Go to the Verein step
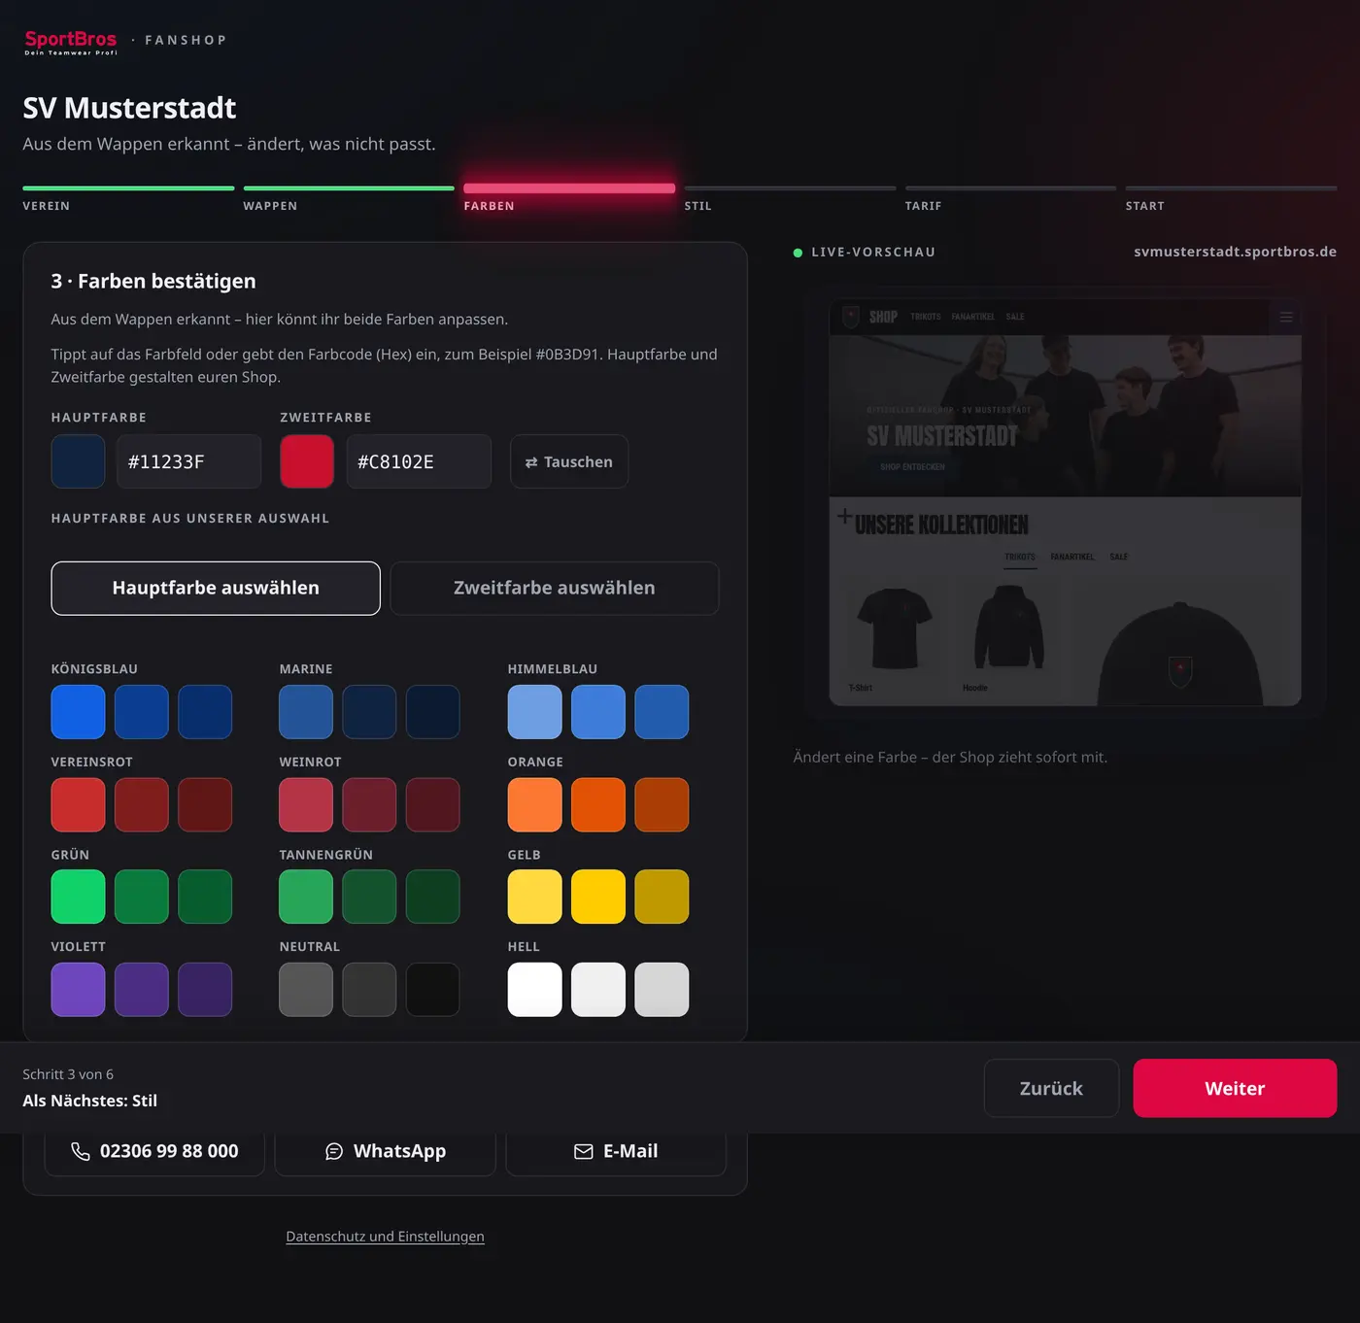This screenshot has height=1323, width=1360. click(x=128, y=198)
